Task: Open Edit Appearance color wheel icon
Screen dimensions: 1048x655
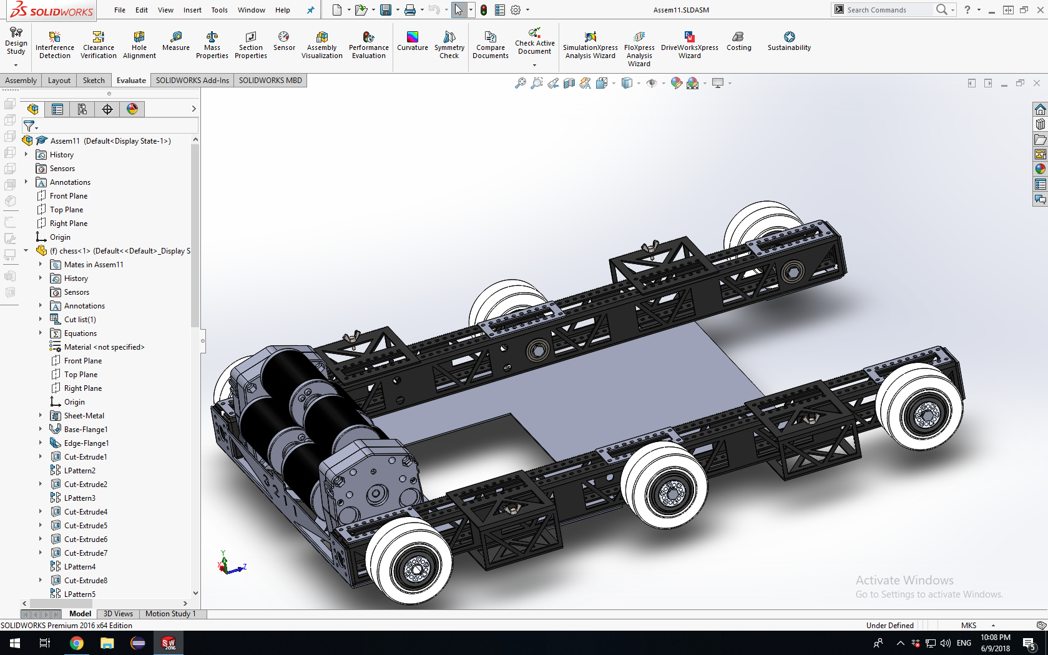Action: (677, 83)
